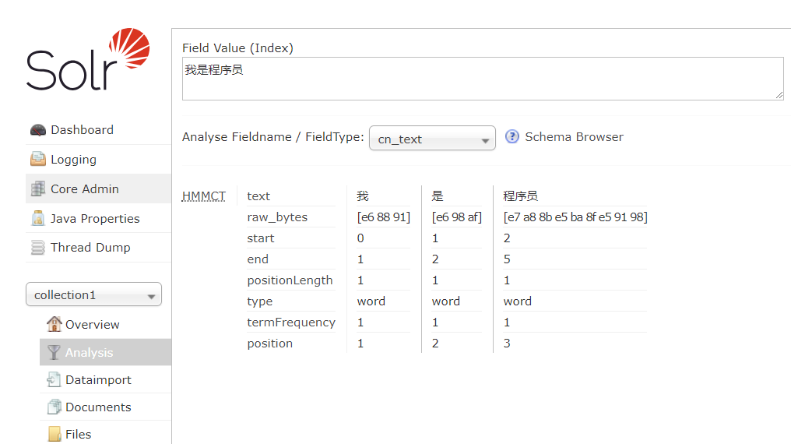The image size is (791, 444).
Task: Click the Dashboard gauge icon
Action: pos(37,130)
